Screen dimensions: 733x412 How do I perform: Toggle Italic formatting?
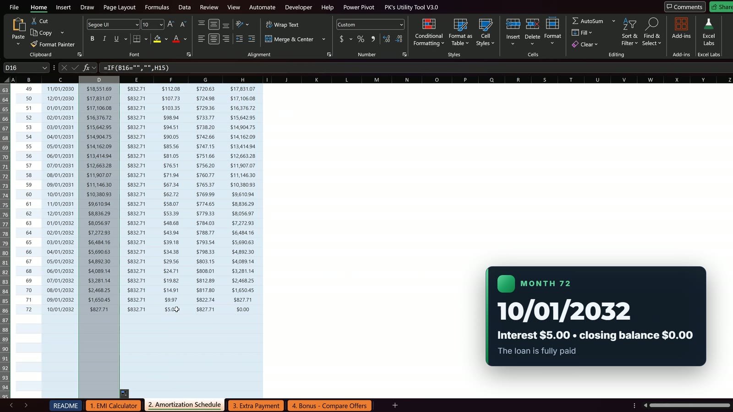[x=104, y=39]
